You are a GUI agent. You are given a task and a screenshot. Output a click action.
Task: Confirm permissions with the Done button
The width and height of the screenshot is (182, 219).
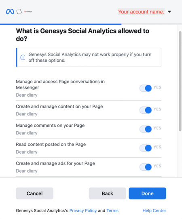point(147,193)
